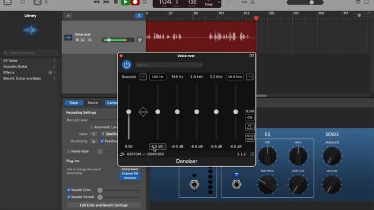Viewport: 374px width, 210px height.
Task: Click the Library waveform patch icon
Action: pos(30,30)
